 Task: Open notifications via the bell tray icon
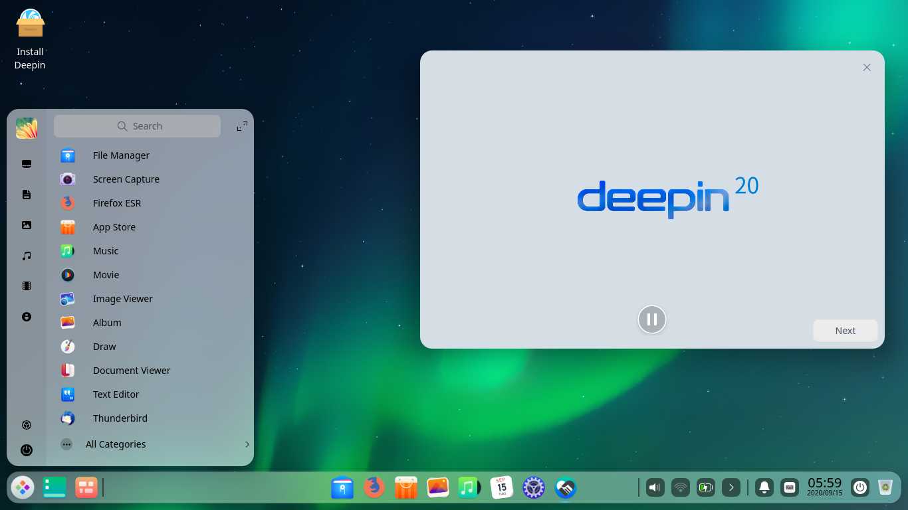764,487
